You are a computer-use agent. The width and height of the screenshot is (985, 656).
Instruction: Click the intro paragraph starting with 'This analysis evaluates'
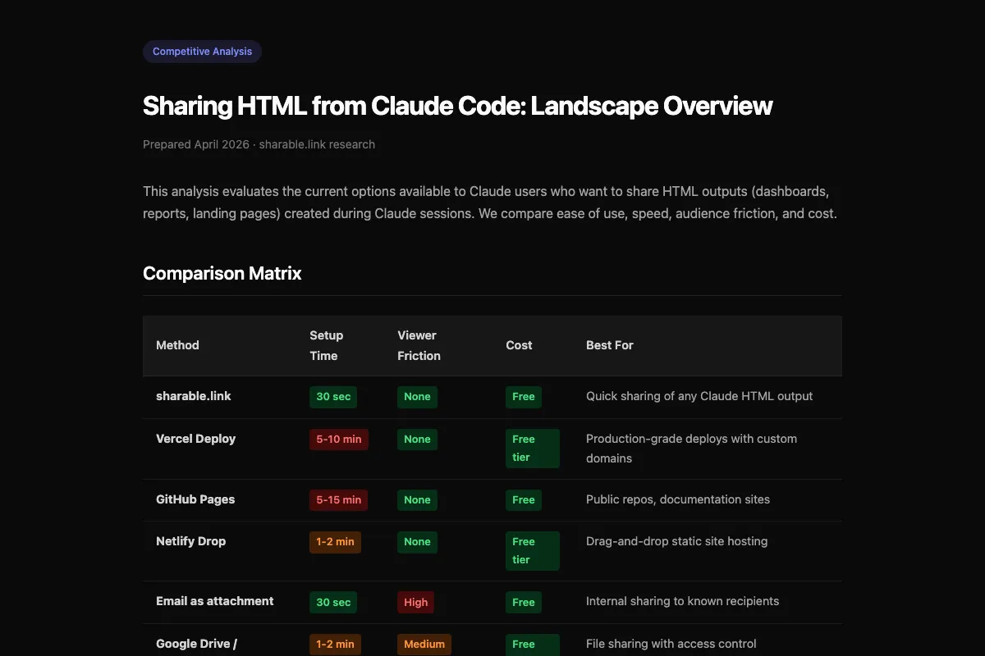tap(490, 203)
